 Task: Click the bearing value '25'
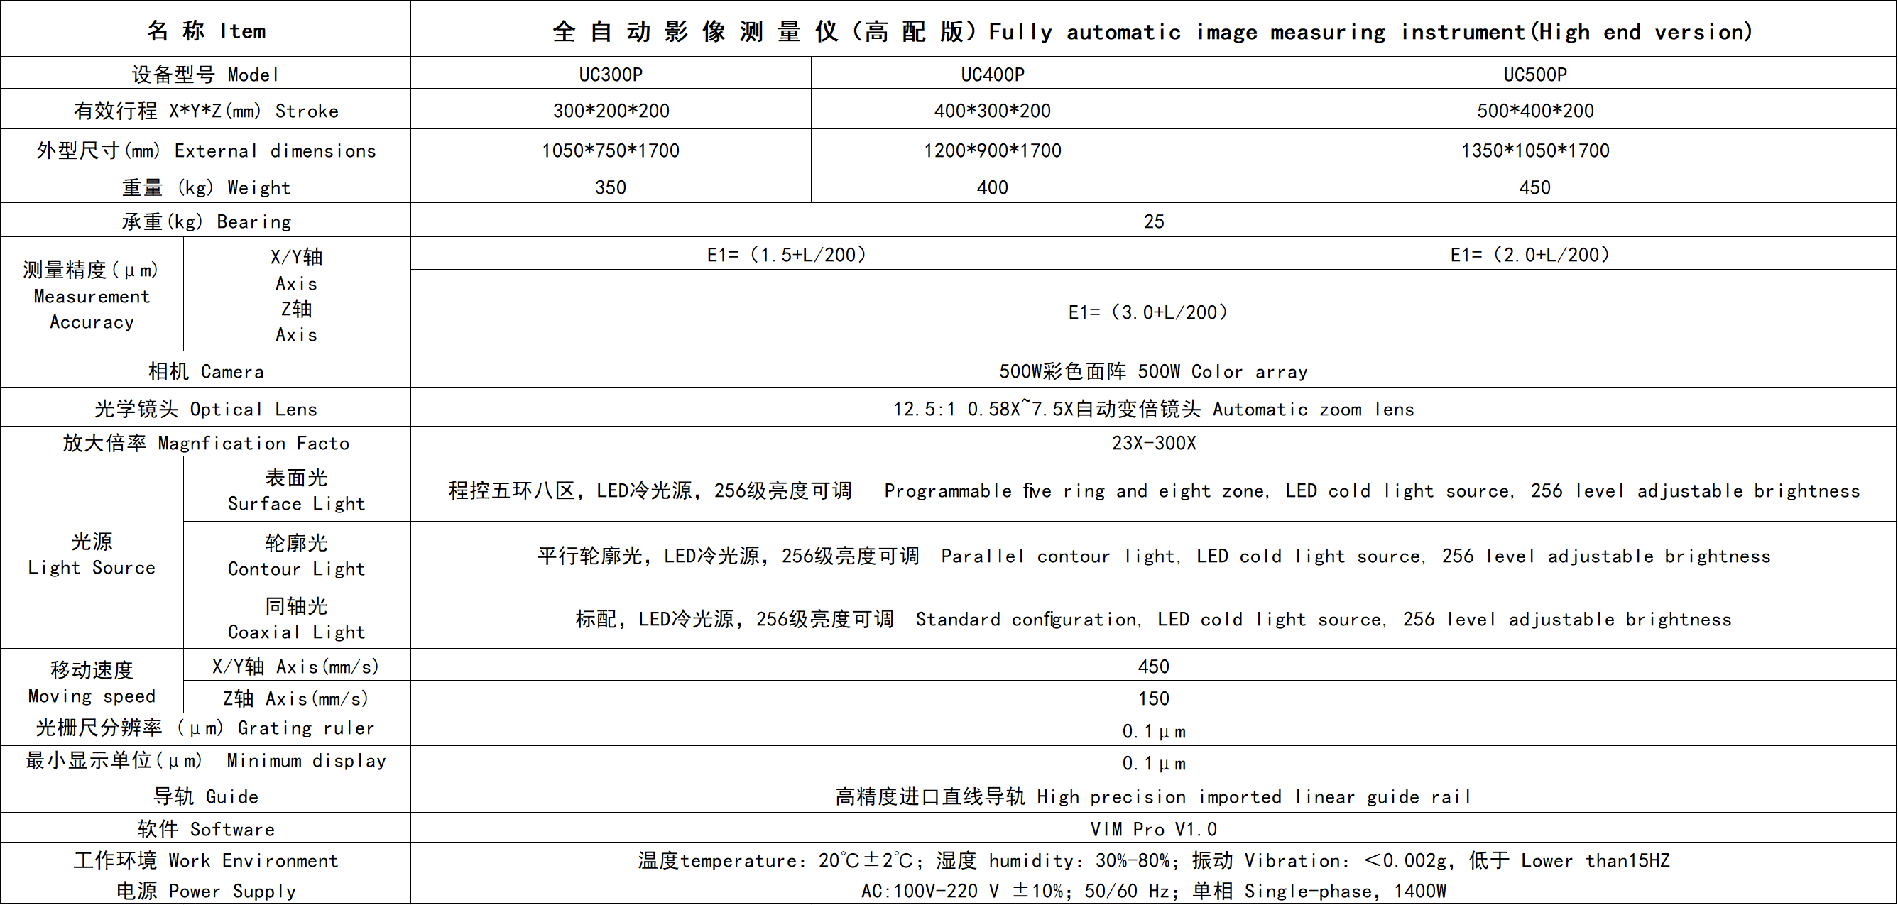coord(1154,221)
